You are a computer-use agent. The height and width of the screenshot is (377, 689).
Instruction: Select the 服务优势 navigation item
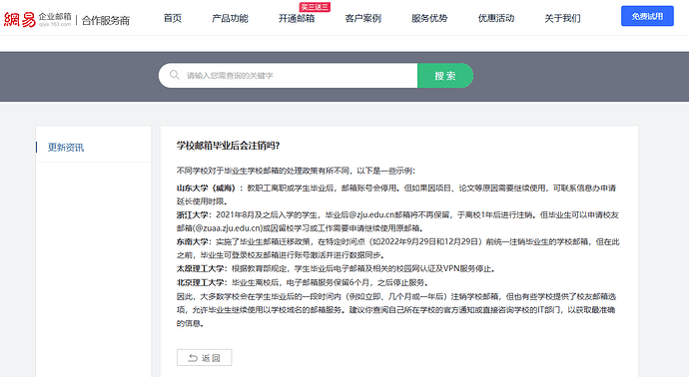point(429,18)
